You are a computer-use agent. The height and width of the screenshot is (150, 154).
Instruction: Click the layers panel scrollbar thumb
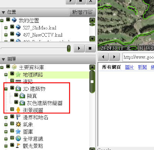92,82
